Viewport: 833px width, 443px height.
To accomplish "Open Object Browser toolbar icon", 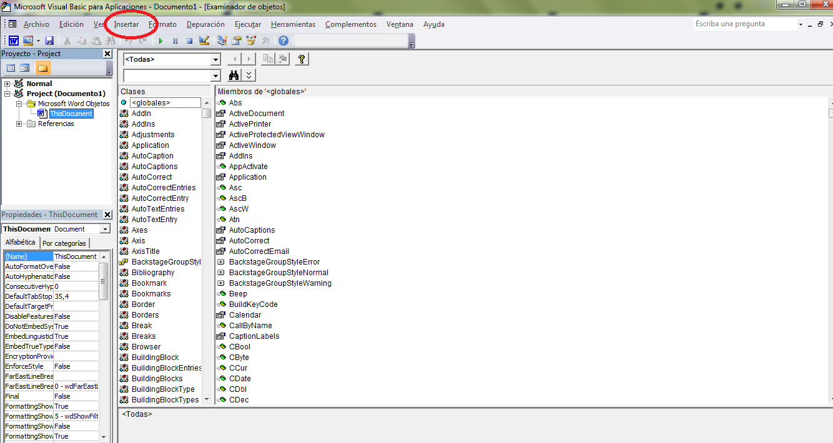I will click(252, 41).
